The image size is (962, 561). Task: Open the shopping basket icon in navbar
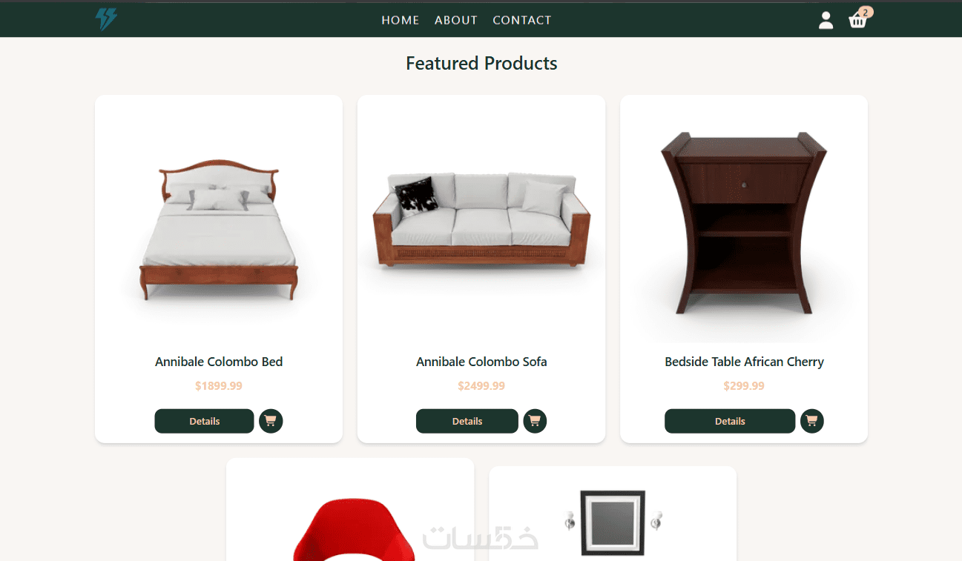coord(857,21)
